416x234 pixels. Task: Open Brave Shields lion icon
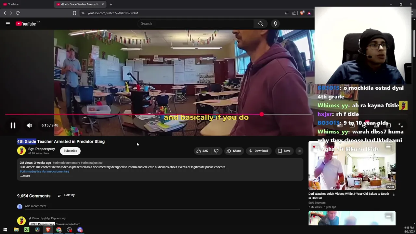click(x=302, y=13)
